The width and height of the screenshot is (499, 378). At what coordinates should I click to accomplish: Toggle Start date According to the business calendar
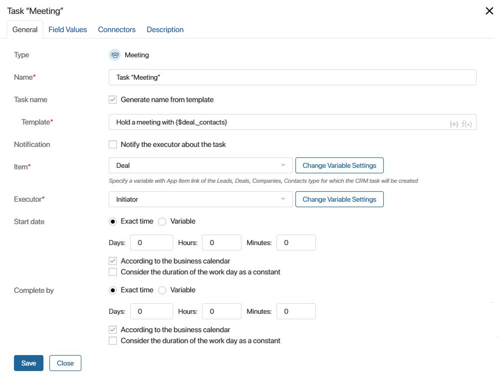click(x=113, y=261)
